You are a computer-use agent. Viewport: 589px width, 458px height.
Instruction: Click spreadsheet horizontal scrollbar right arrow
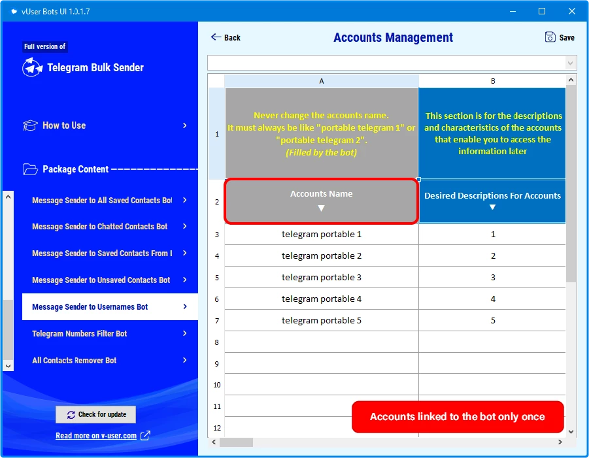click(560, 442)
